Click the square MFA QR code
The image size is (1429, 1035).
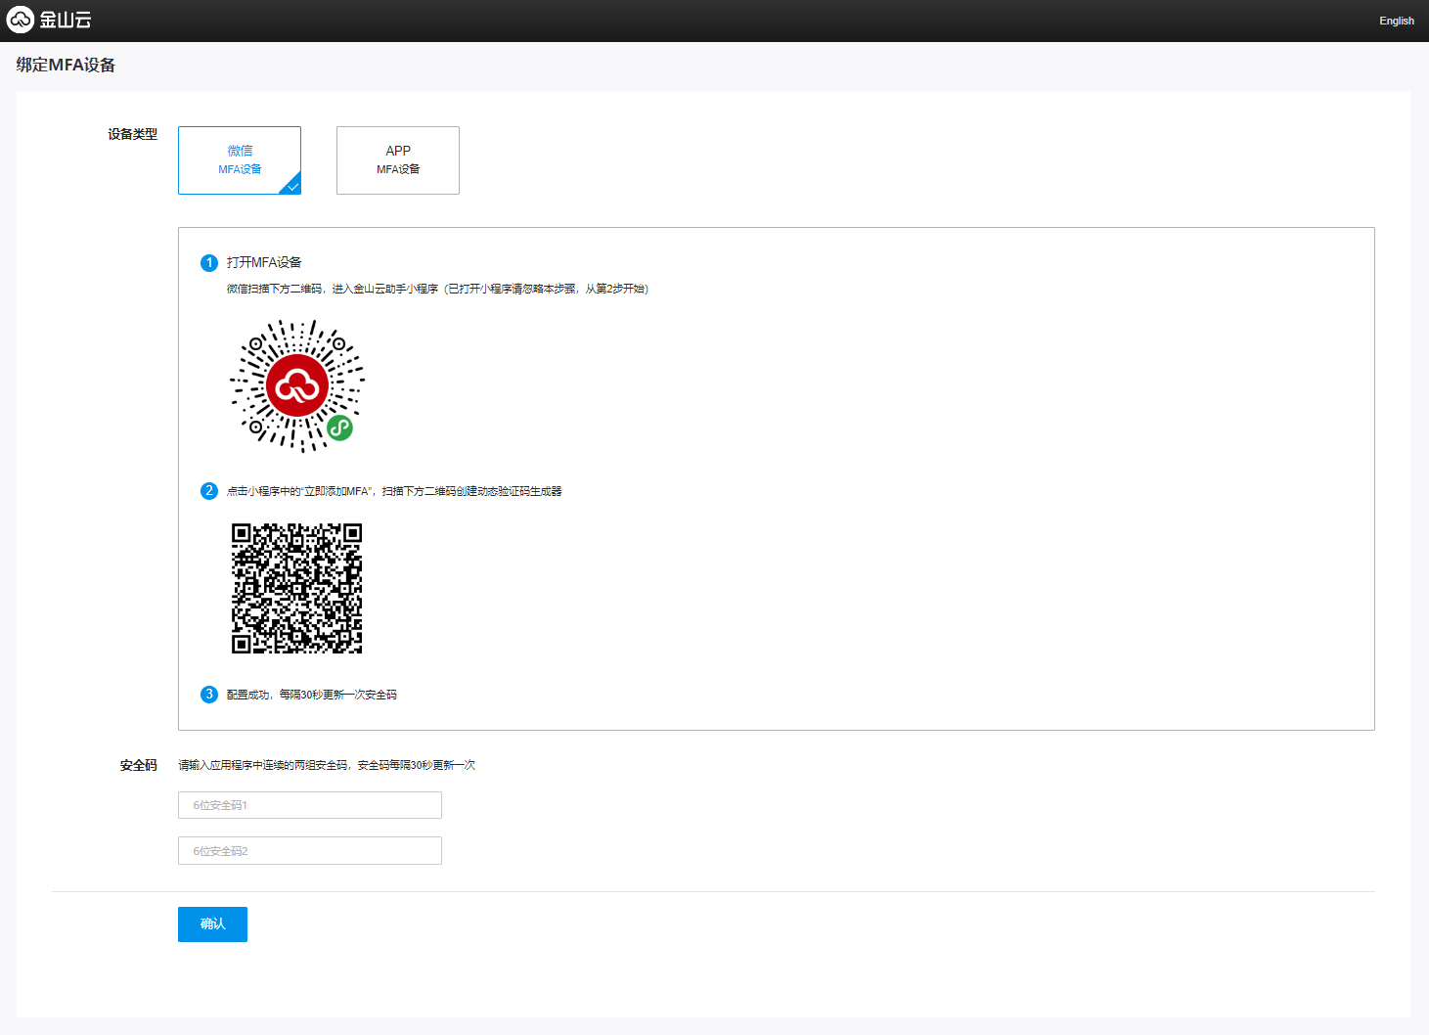pos(296,588)
